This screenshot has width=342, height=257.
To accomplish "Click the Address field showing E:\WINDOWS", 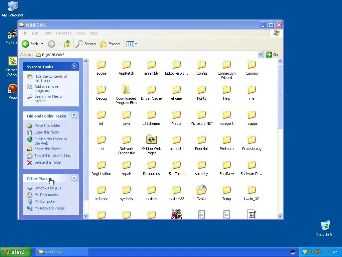I will click(x=147, y=55).
